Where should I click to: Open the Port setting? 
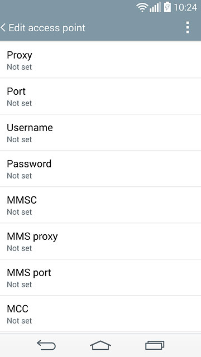tap(100, 96)
